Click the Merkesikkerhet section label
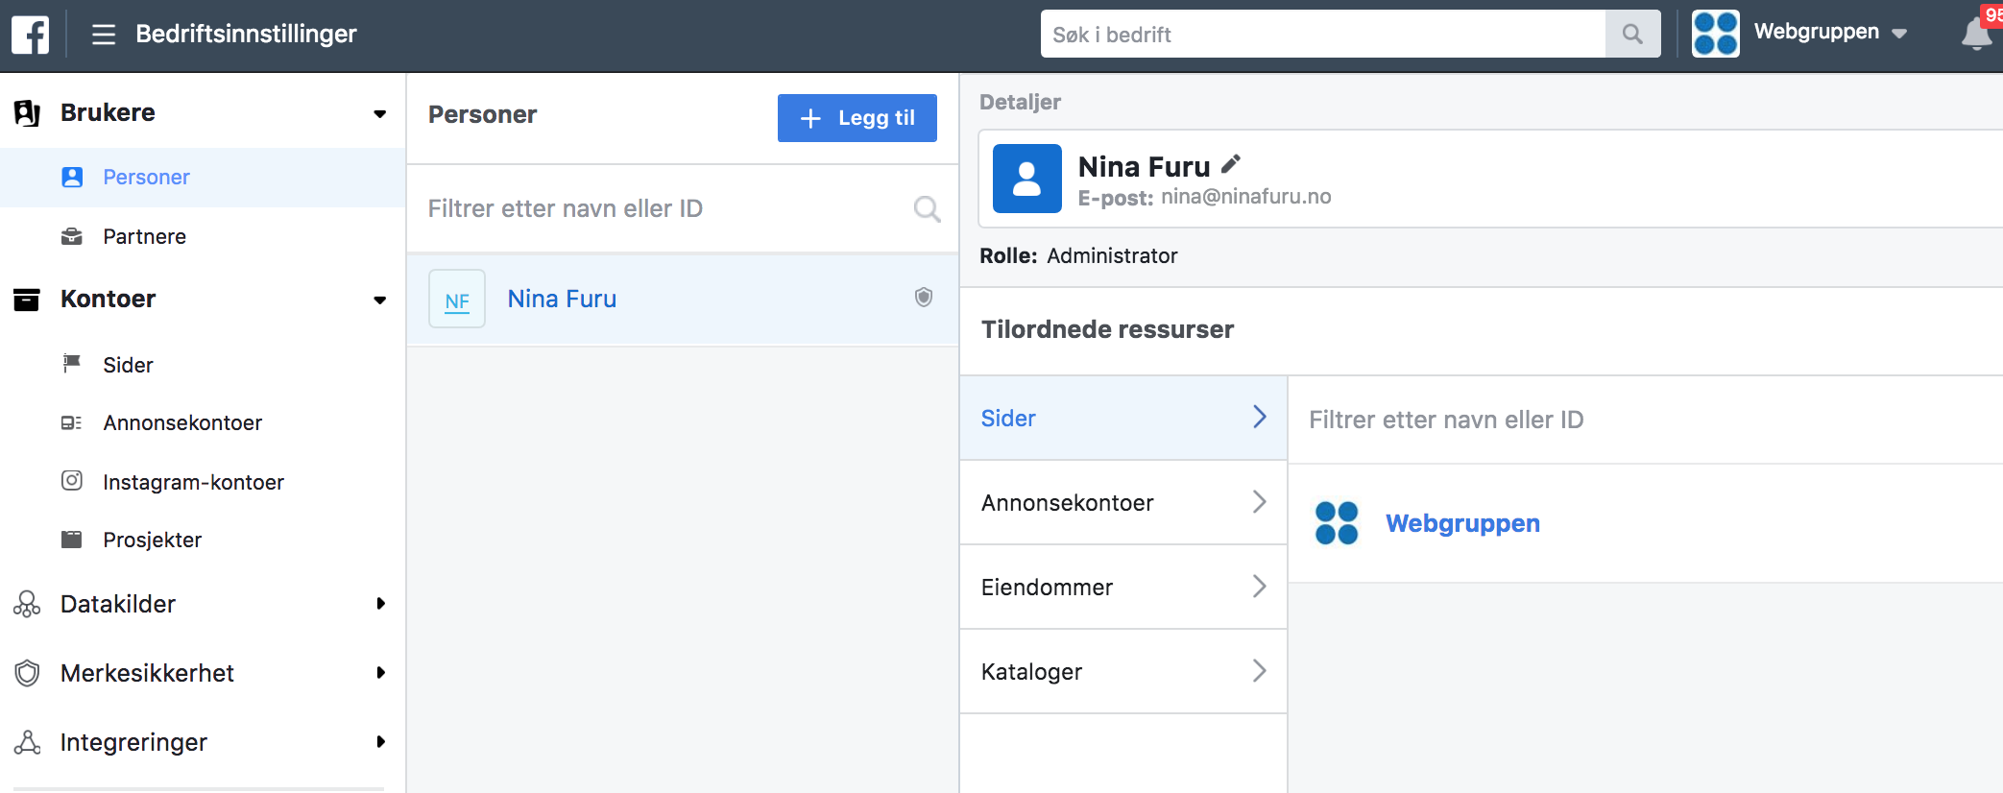This screenshot has height=793, width=2003. click(147, 673)
